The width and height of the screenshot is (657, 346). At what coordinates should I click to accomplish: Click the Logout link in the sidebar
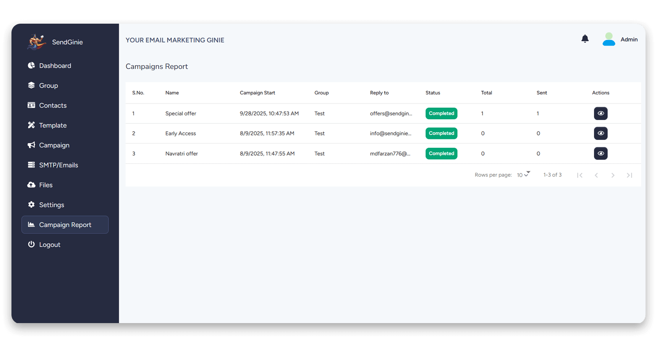50,244
